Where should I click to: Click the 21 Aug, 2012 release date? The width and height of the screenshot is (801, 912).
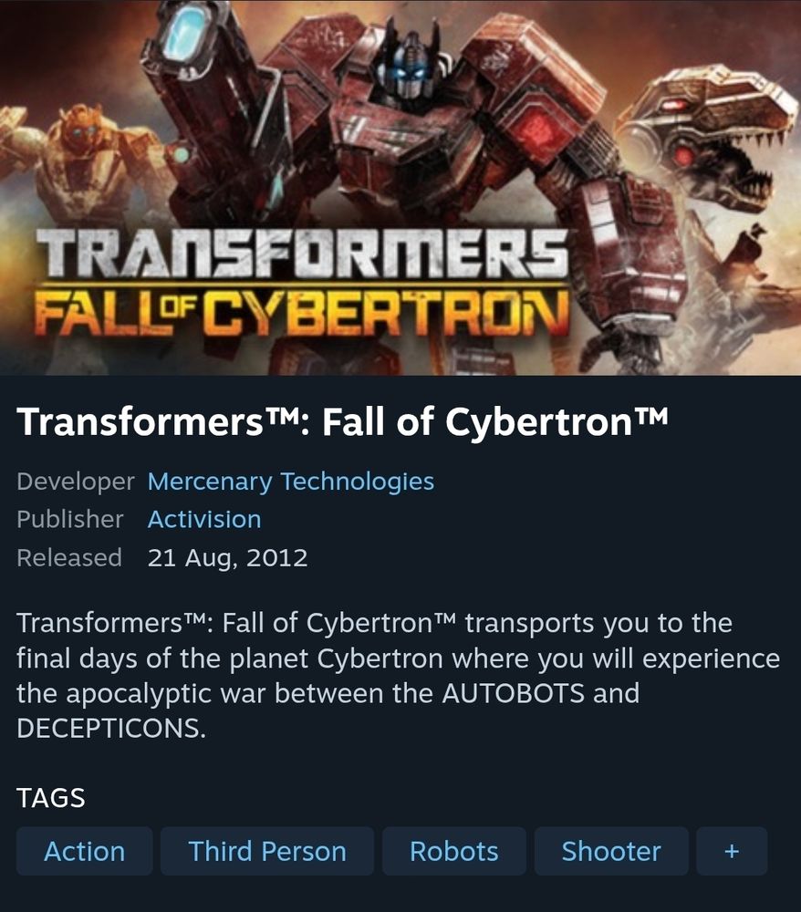227,557
